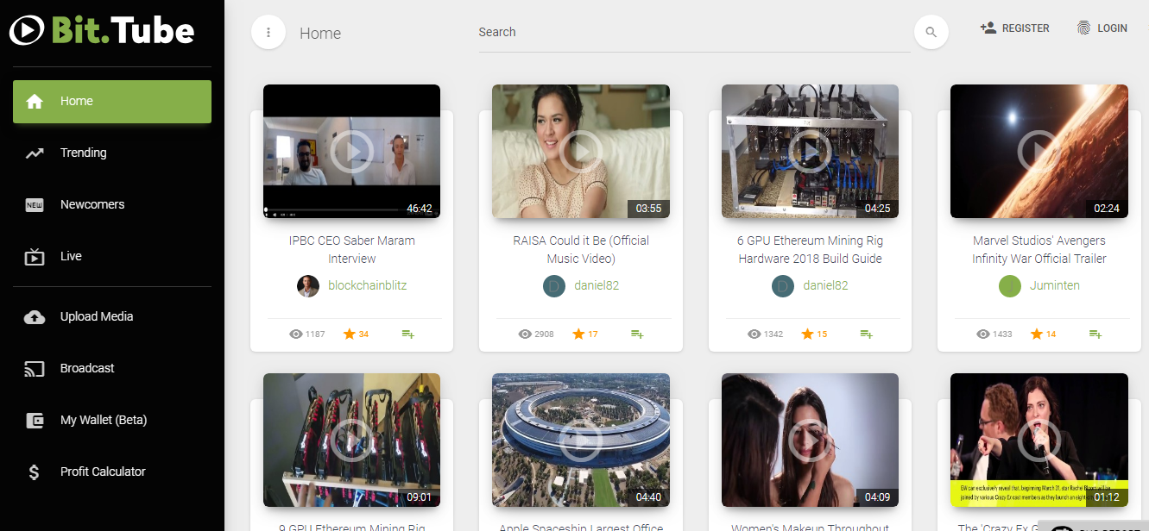Click the eye view counter on the mining rig video

pyautogui.click(x=754, y=333)
